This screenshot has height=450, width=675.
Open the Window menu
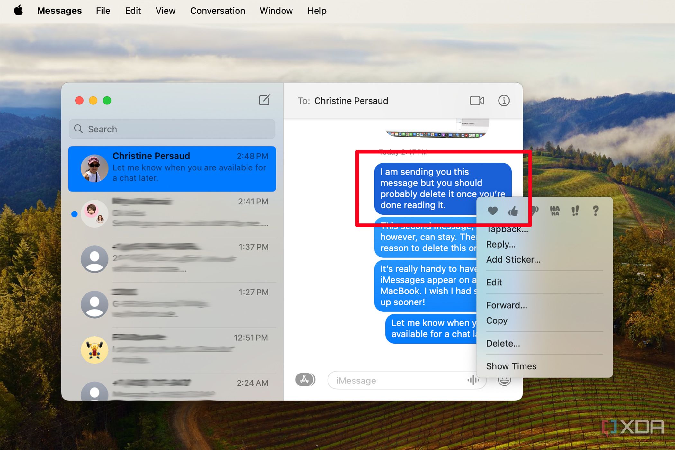pyautogui.click(x=276, y=11)
